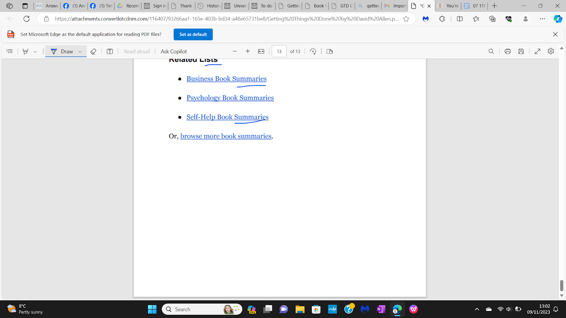The image size is (566, 318).
Task: Zoom out the PDF with minus
Action: point(235,51)
